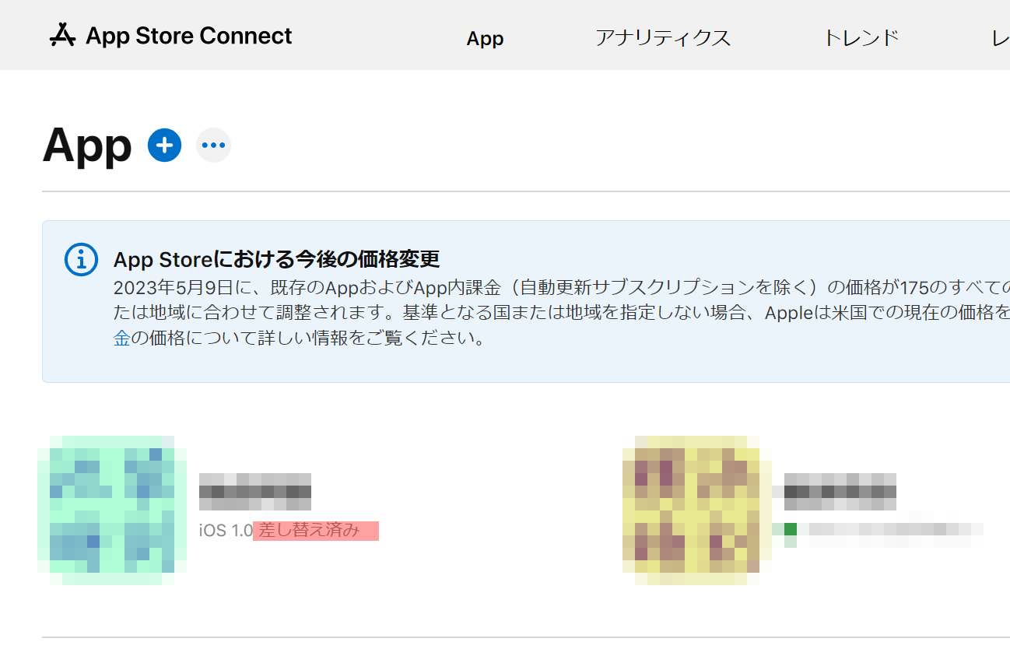Open the more options ellipsis button
The width and height of the screenshot is (1010, 663).
[213, 146]
